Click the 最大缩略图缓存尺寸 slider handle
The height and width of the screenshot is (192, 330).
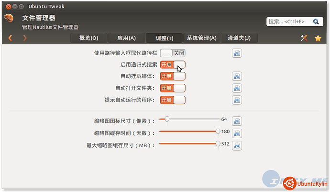point(218,143)
